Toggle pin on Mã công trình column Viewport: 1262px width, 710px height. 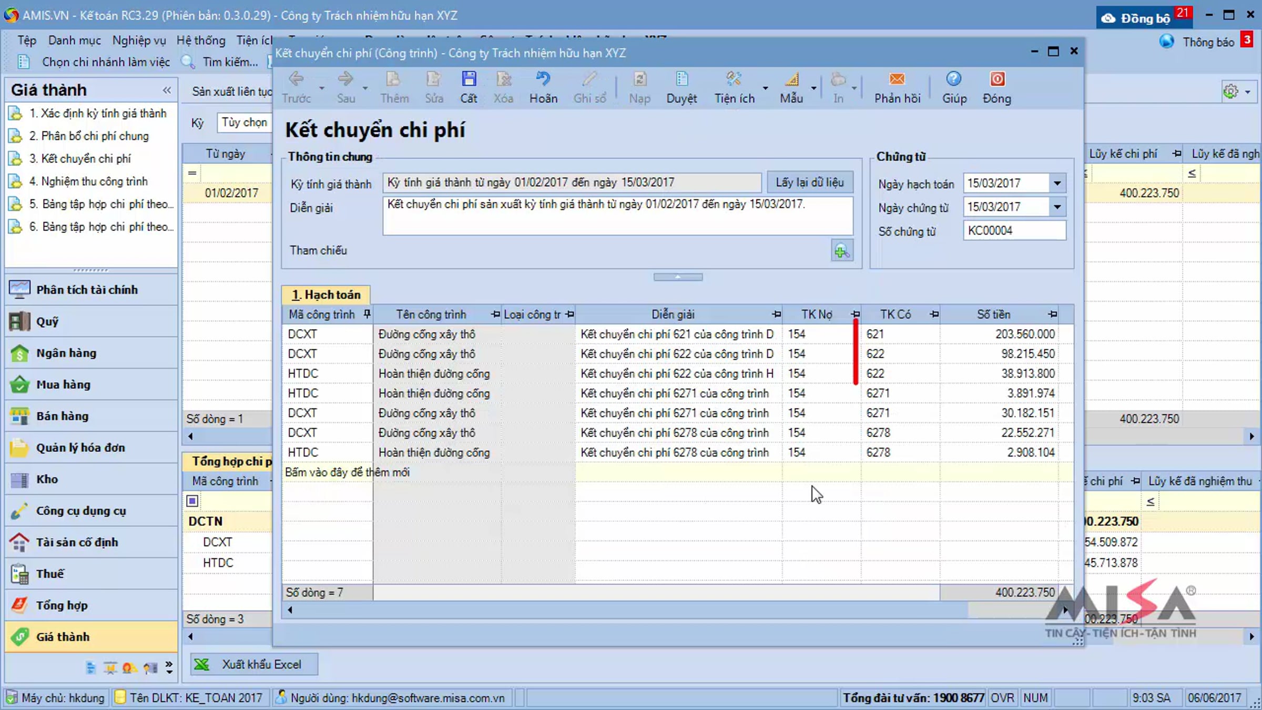pos(367,314)
